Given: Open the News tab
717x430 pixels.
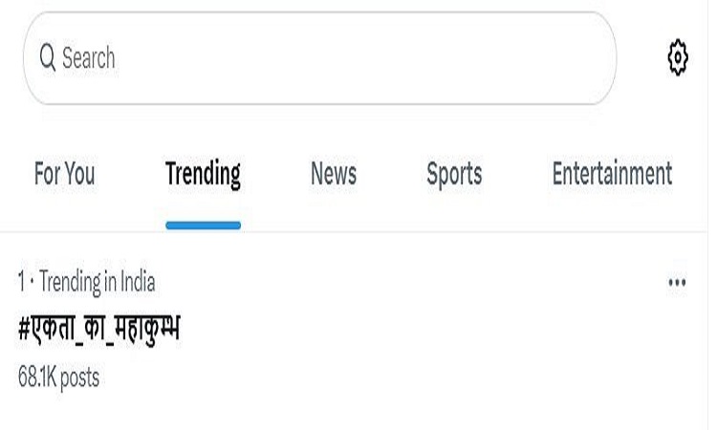Looking at the screenshot, I should [x=334, y=174].
